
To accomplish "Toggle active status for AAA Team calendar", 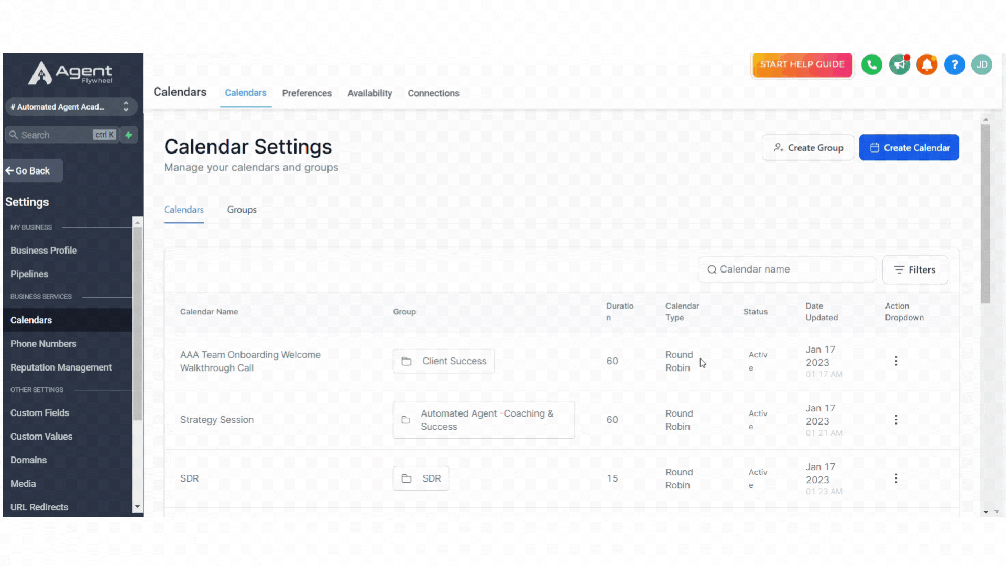I will click(x=895, y=361).
